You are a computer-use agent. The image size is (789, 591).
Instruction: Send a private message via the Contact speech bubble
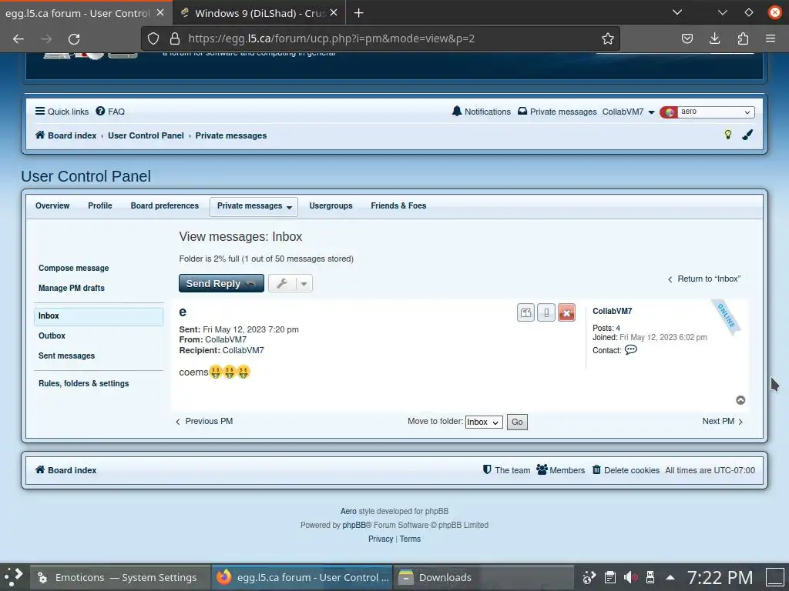click(630, 350)
